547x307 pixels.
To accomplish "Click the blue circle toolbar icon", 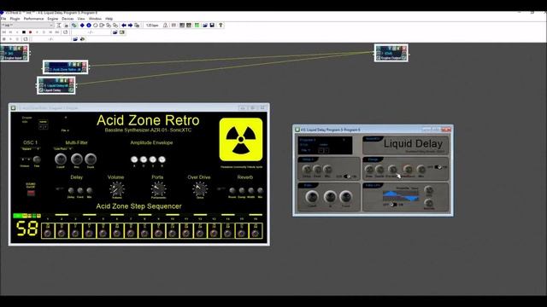I will coord(89,26).
